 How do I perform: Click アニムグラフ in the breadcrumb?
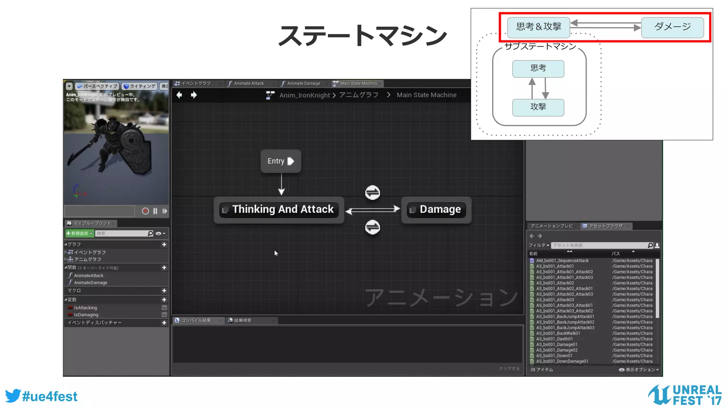click(x=359, y=95)
